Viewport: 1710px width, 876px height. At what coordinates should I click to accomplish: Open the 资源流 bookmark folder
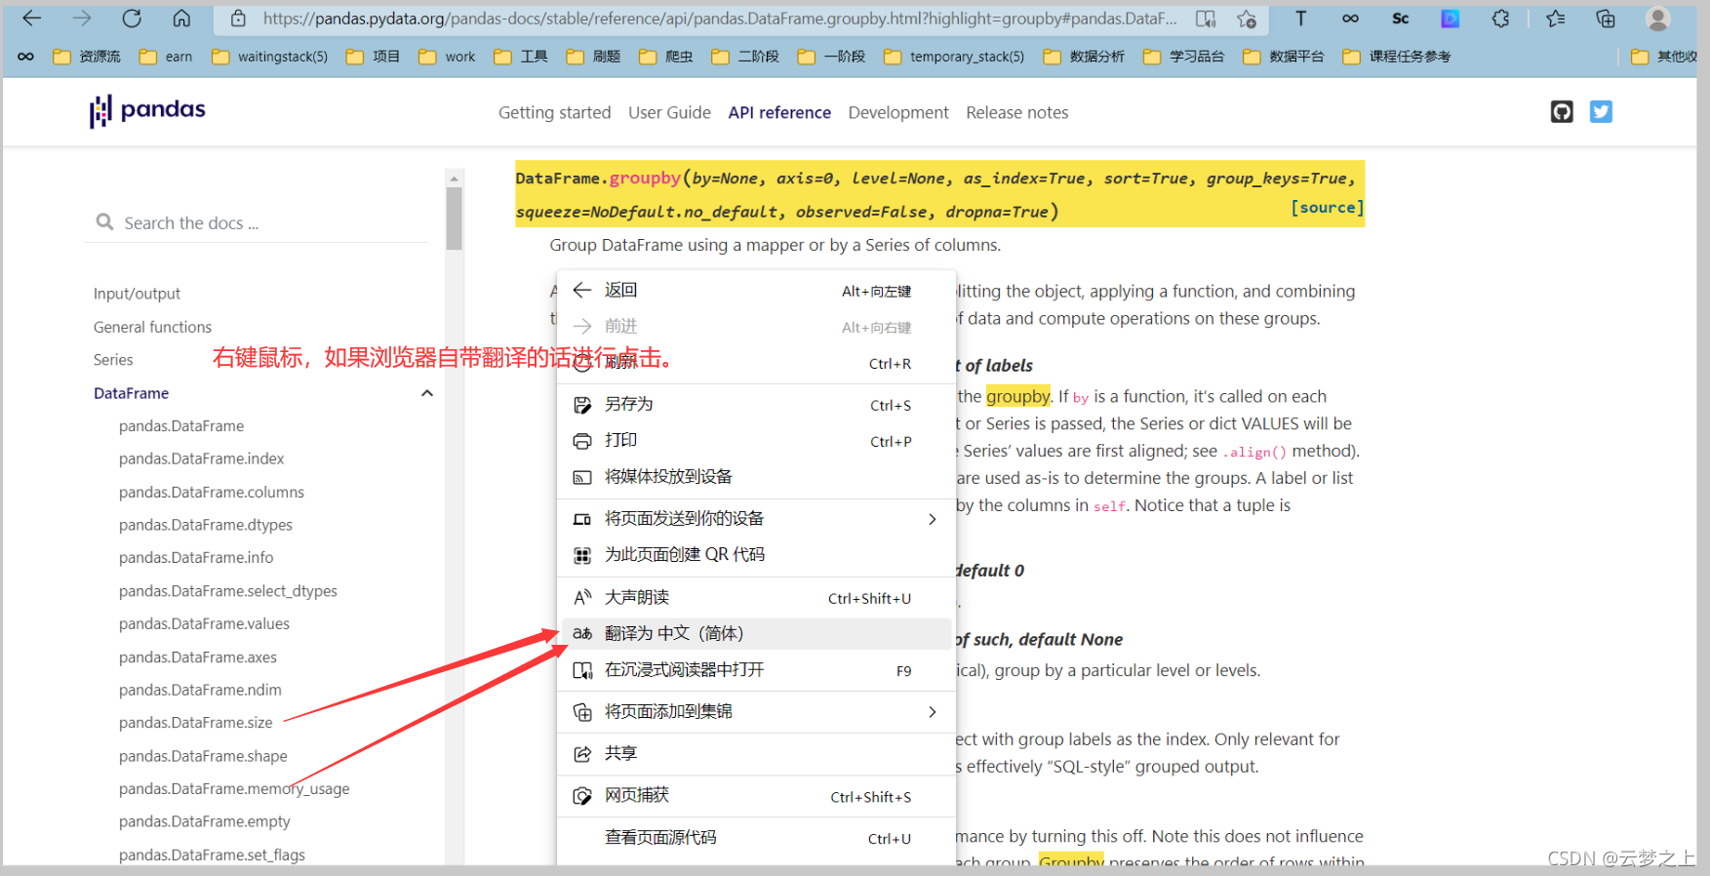[87, 57]
